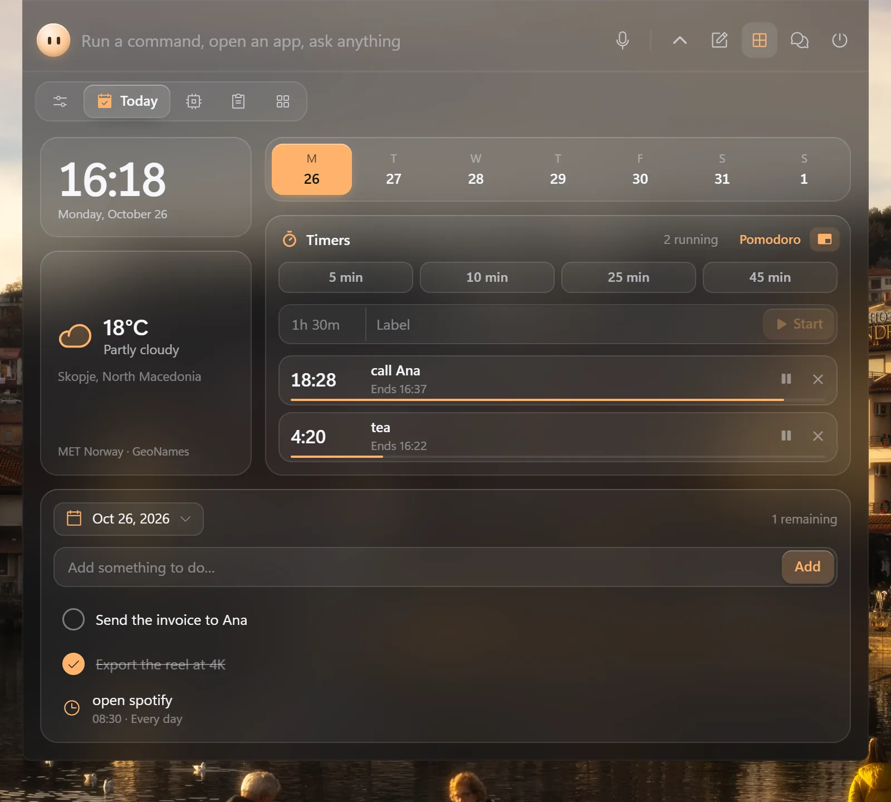891x802 pixels.
Task: Click the power button icon
Action: click(840, 40)
